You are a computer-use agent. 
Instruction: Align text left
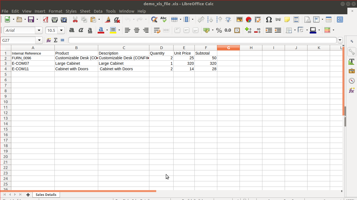pyautogui.click(x=127, y=30)
